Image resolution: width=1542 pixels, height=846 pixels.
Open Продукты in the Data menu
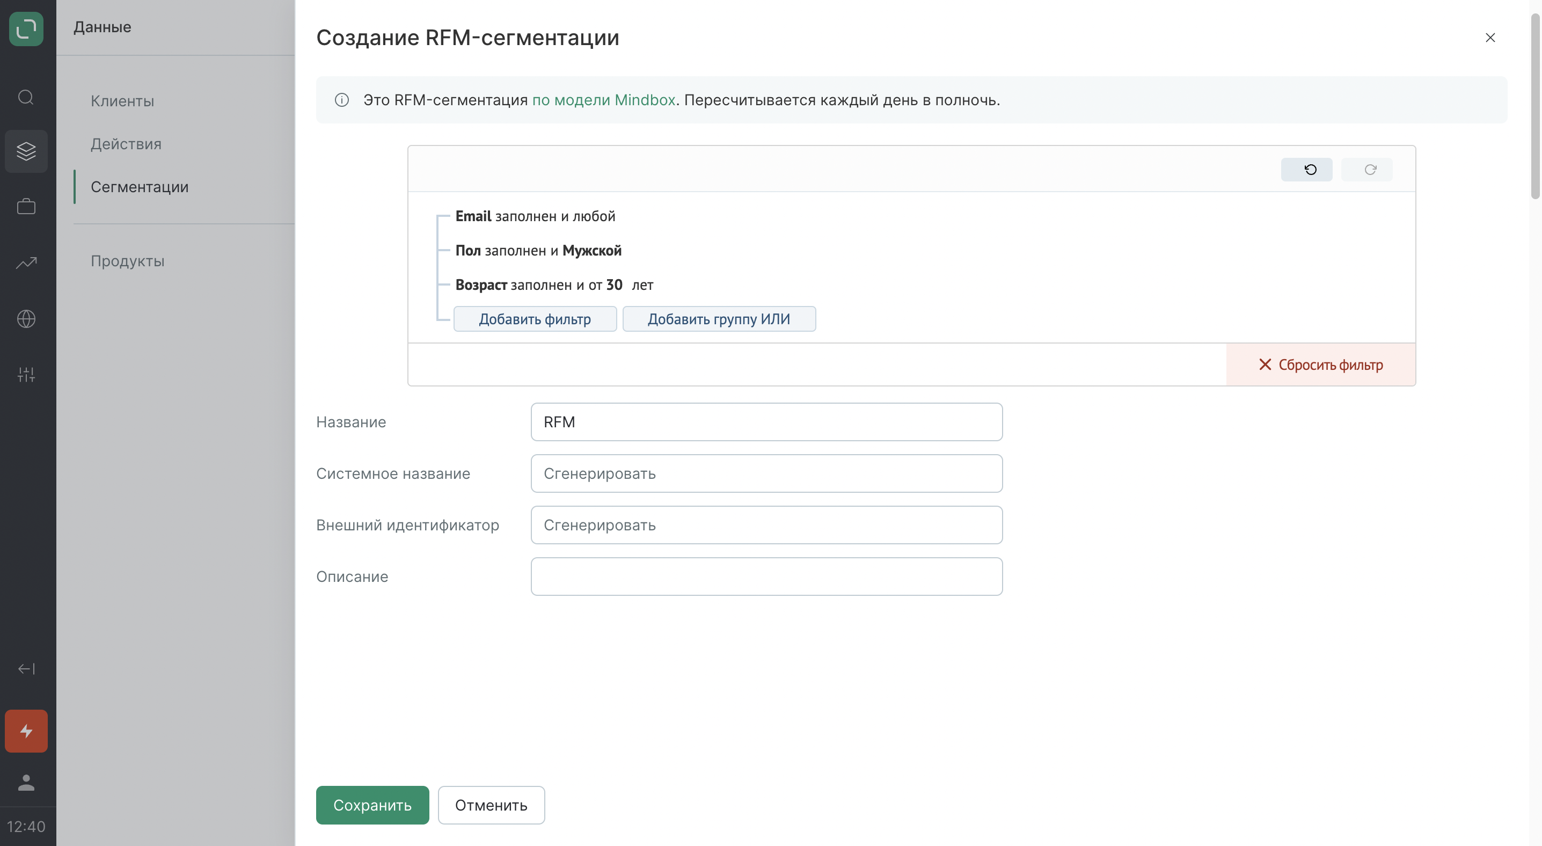pyautogui.click(x=128, y=261)
